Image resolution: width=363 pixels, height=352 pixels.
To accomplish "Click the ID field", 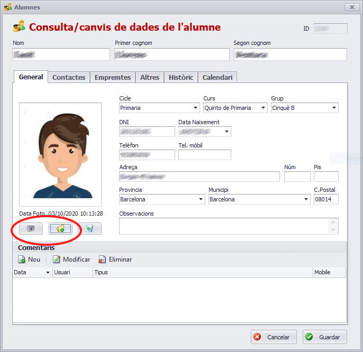I will tap(330, 29).
